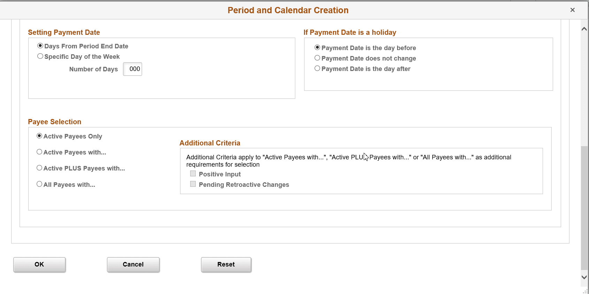Select "Days From Period End Date" option
Viewport: 589px width, 294px height.
tap(40, 45)
